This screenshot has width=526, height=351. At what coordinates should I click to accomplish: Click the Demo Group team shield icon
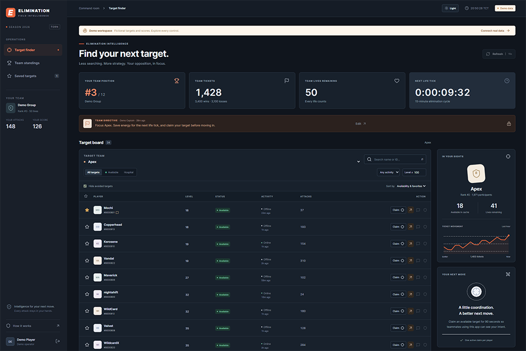[10, 108]
